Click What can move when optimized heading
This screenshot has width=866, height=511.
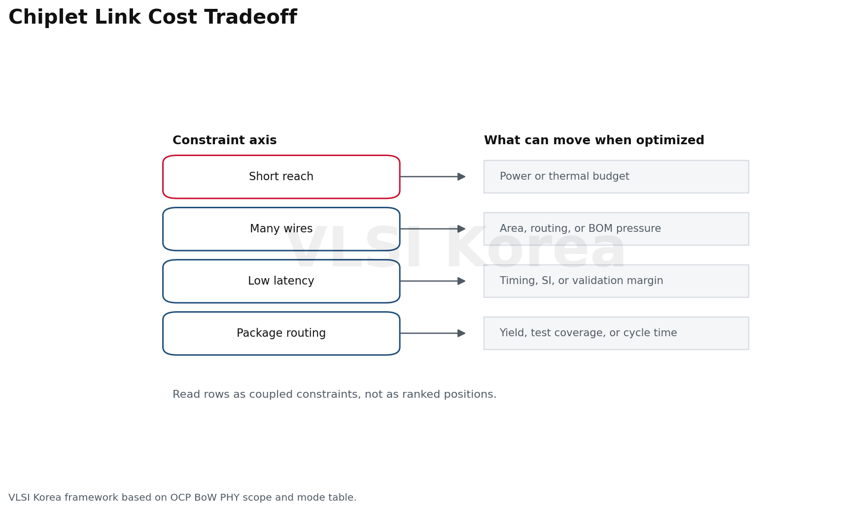[594, 141]
